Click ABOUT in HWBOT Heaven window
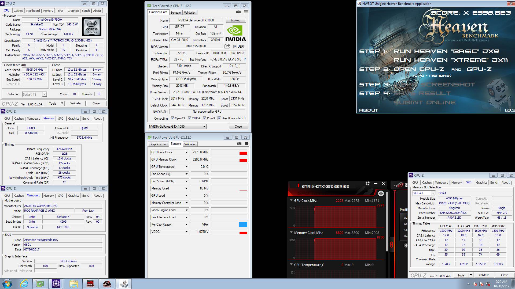 (369, 110)
